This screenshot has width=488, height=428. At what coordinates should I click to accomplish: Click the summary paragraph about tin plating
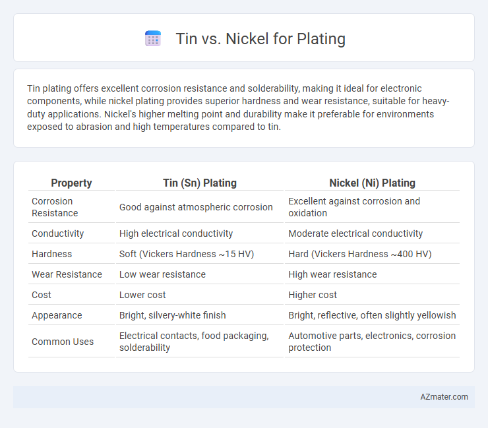tap(238, 107)
